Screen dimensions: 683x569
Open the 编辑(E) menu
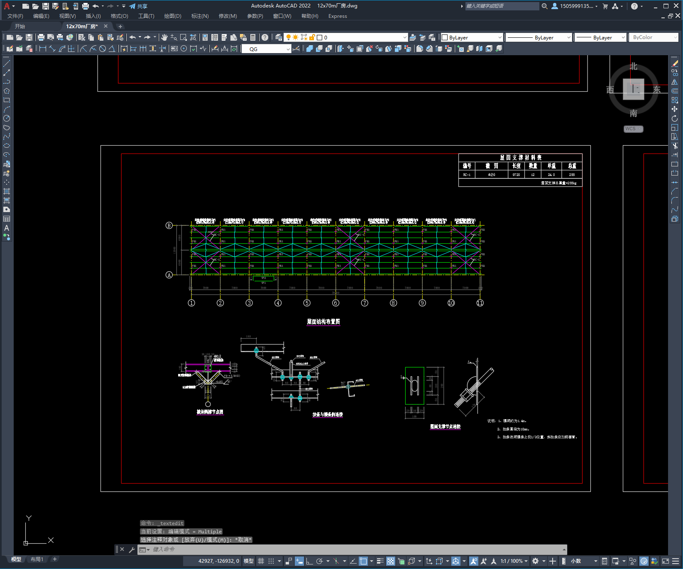[41, 16]
